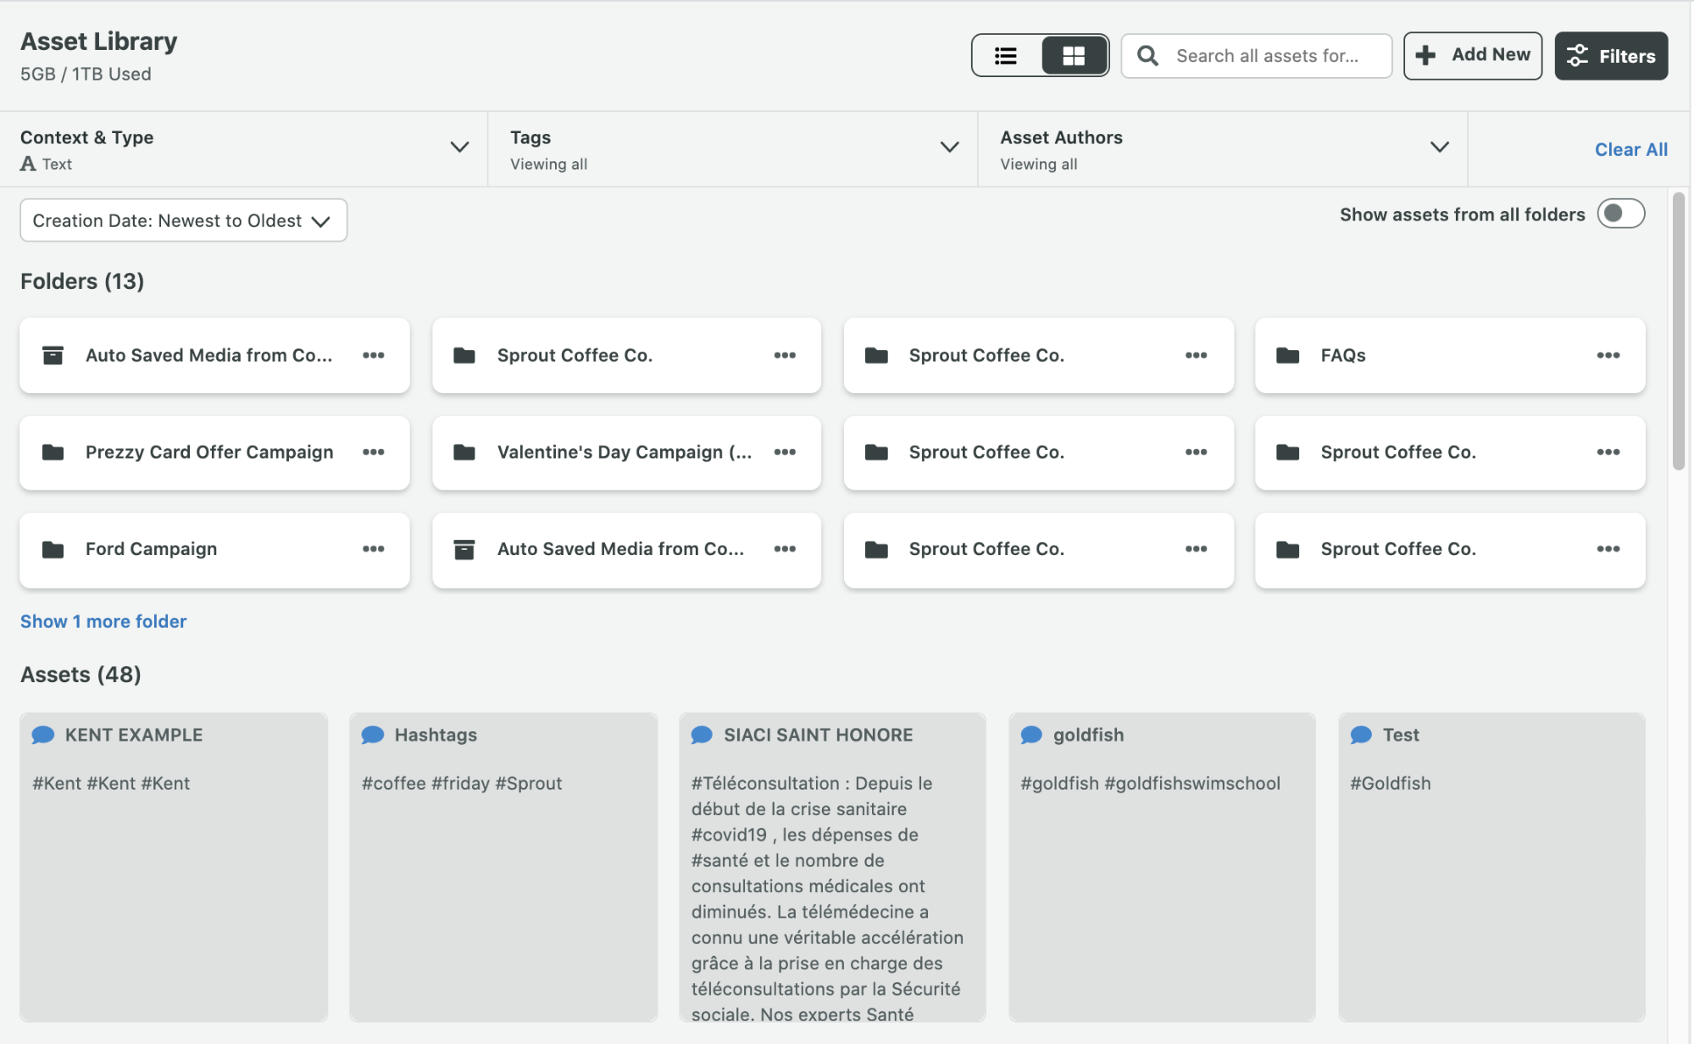Expand the Context & Type filter

coord(459,147)
